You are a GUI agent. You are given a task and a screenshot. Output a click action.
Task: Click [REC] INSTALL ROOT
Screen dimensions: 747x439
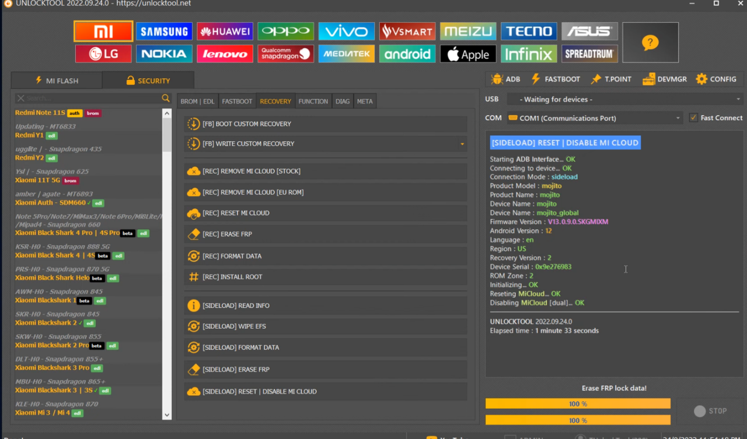click(x=326, y=277)
